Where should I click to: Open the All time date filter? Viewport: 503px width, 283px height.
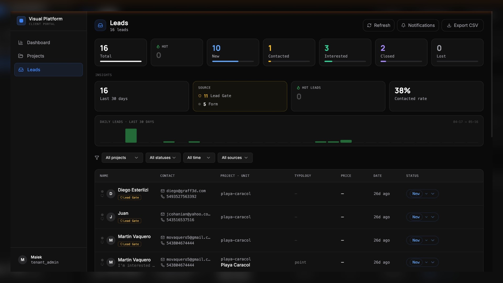click(x=199, y=158)
